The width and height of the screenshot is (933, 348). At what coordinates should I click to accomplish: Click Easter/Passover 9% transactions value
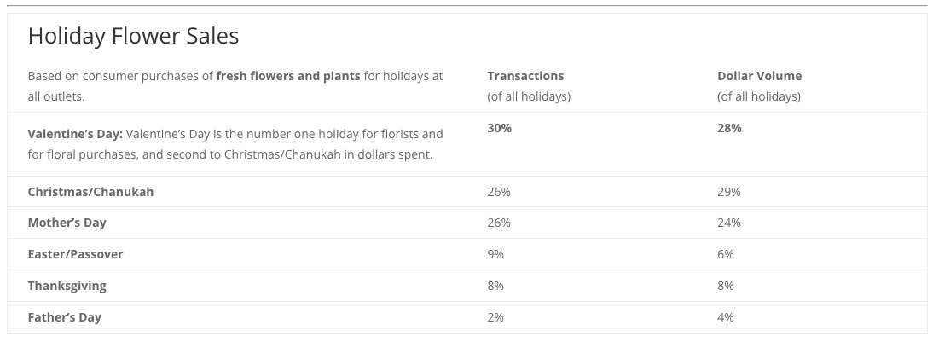[x=495, y=254]
